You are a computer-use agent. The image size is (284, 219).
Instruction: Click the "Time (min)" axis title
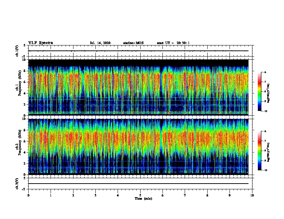pos(143,199)
